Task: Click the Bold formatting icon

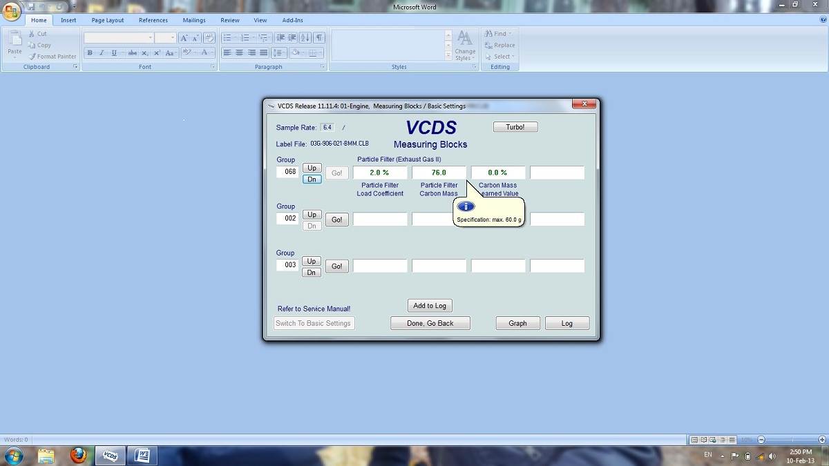Action: [90, 53]
